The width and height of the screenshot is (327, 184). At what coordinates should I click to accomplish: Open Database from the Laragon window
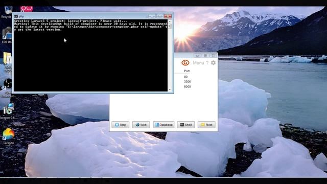click(163, 125)
